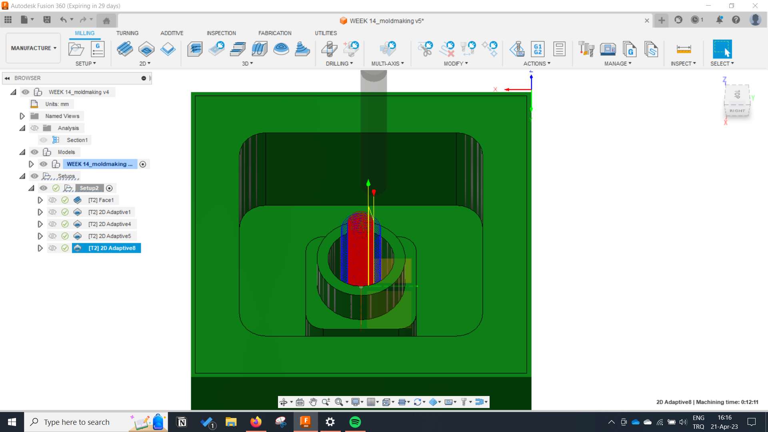Click the Pan hand icon in navigation bar
This screenshot has width=768, height=432.
click(x=313, y=402)
